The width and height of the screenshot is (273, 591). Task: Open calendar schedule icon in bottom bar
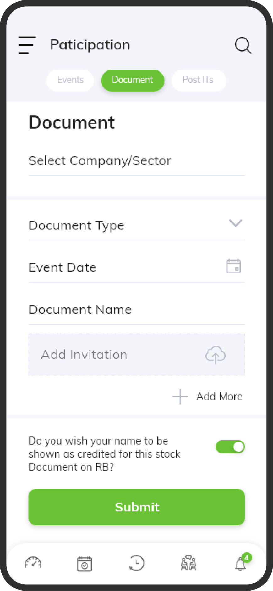(85, 563)
